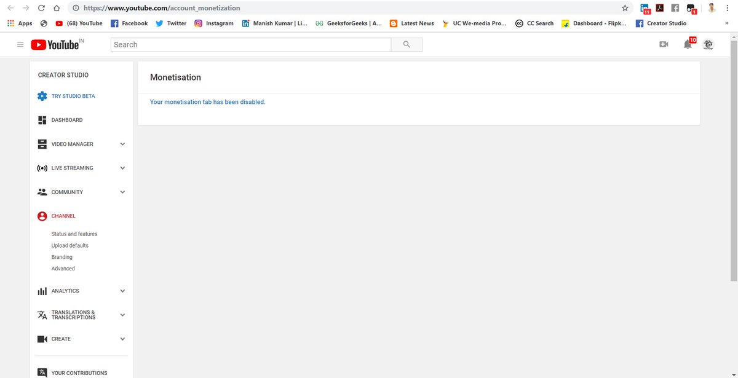
Task: Open the Facebook bookmark
Action: pyautogui.click(x=129, y=23)
